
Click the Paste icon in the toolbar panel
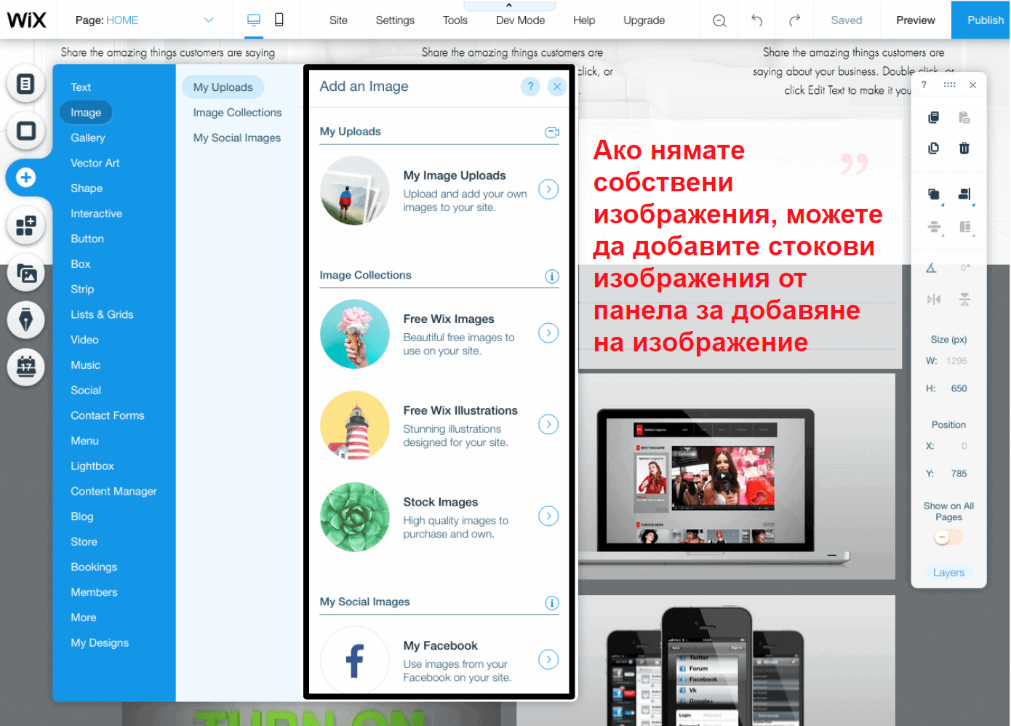click(964, 117)
